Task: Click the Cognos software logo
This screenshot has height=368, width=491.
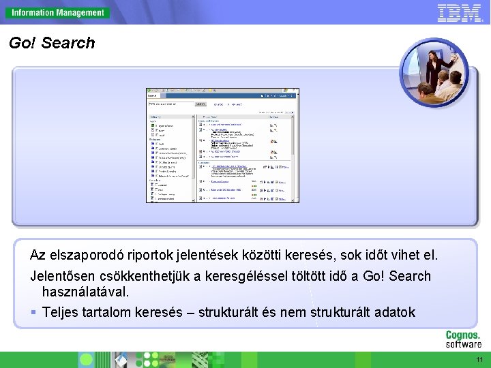Action: 463,339
